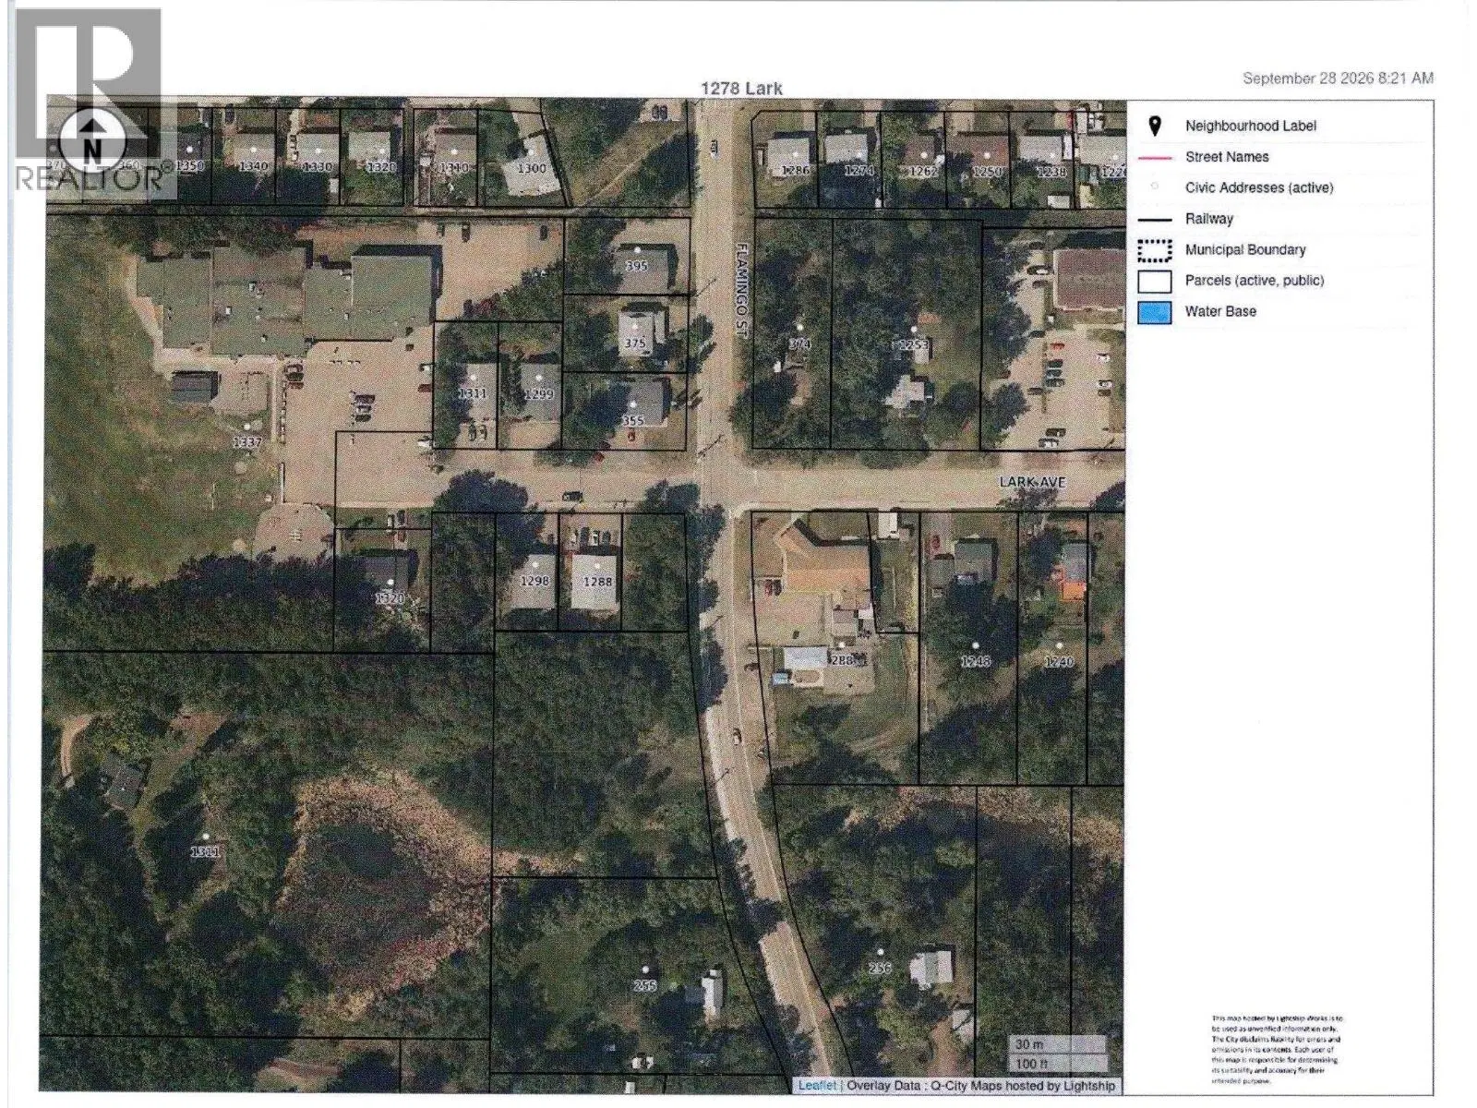
Task: Click the Civic Addresses (active) legend entry
Action: [1259, 187]
